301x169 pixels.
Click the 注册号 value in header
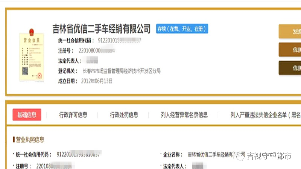(x=97, y=51)
